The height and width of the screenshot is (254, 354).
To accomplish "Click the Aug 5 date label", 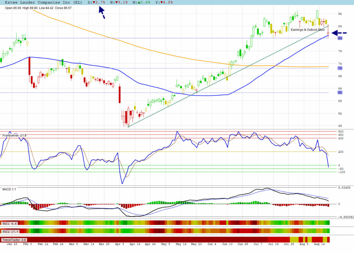I will point(304,244).
